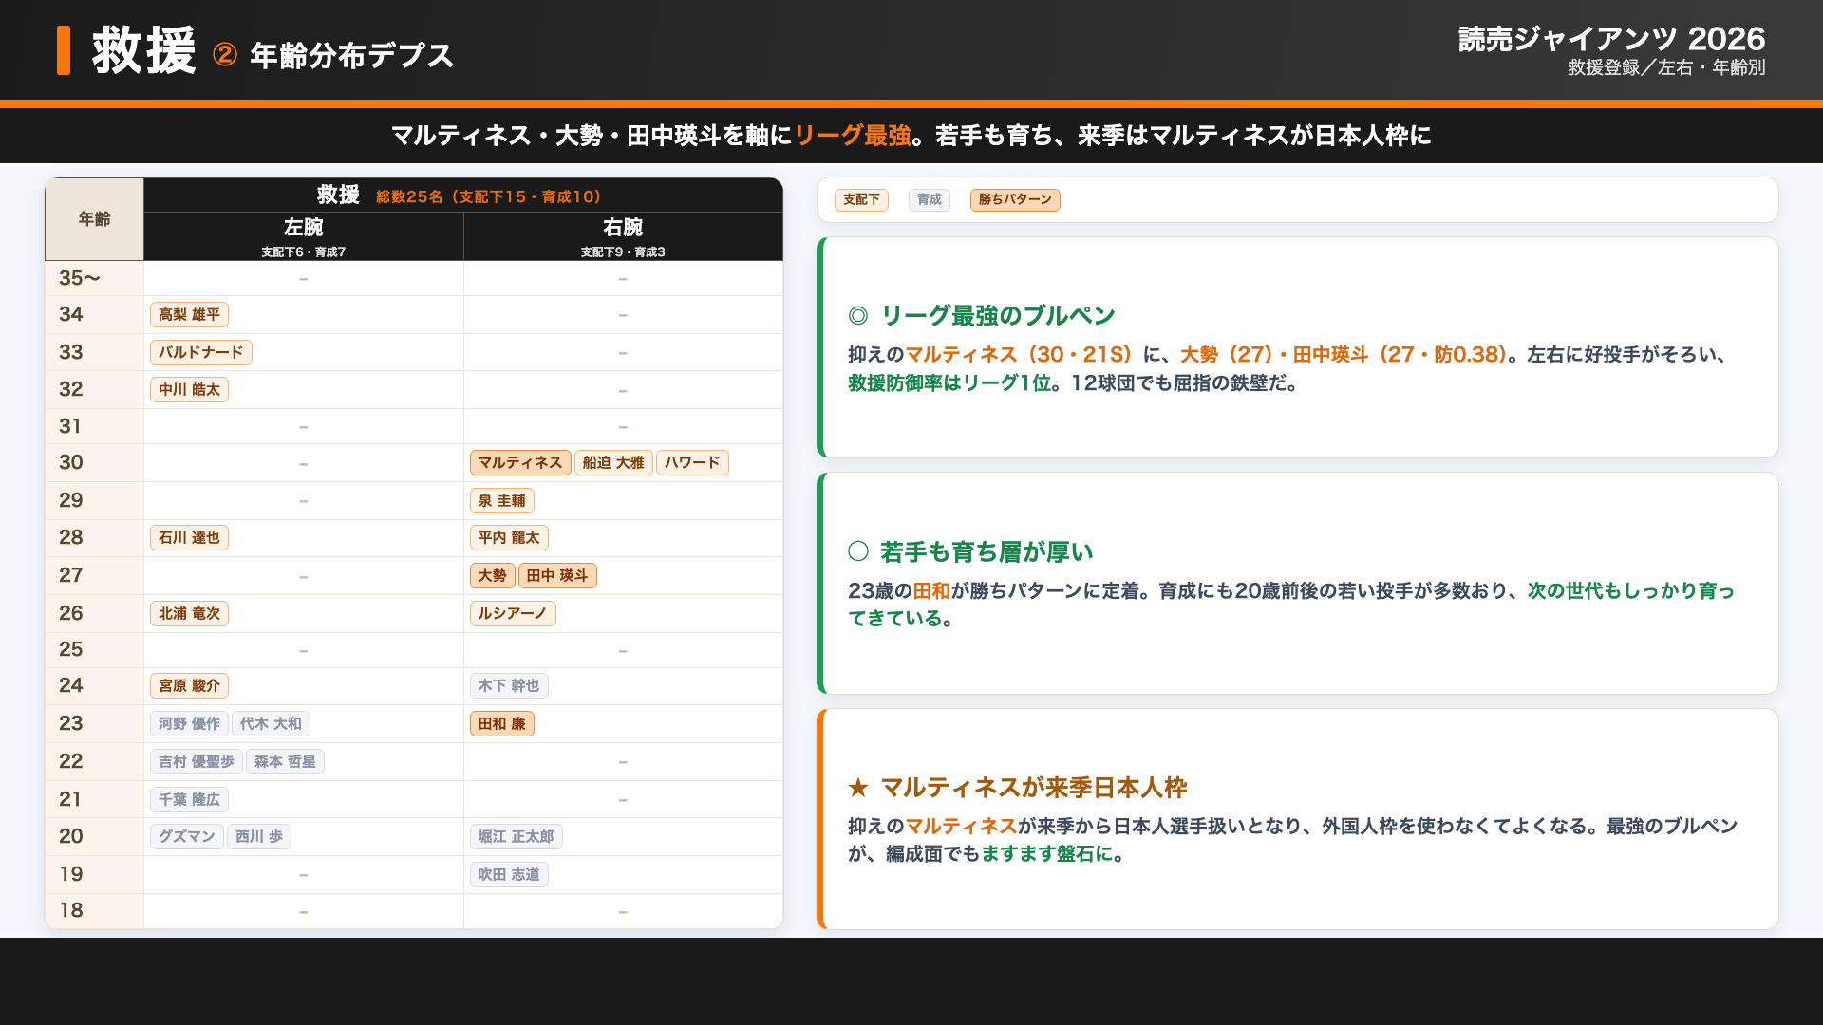Click the double-circle icon beside リーグ最強のブルペン

[858, 316]
